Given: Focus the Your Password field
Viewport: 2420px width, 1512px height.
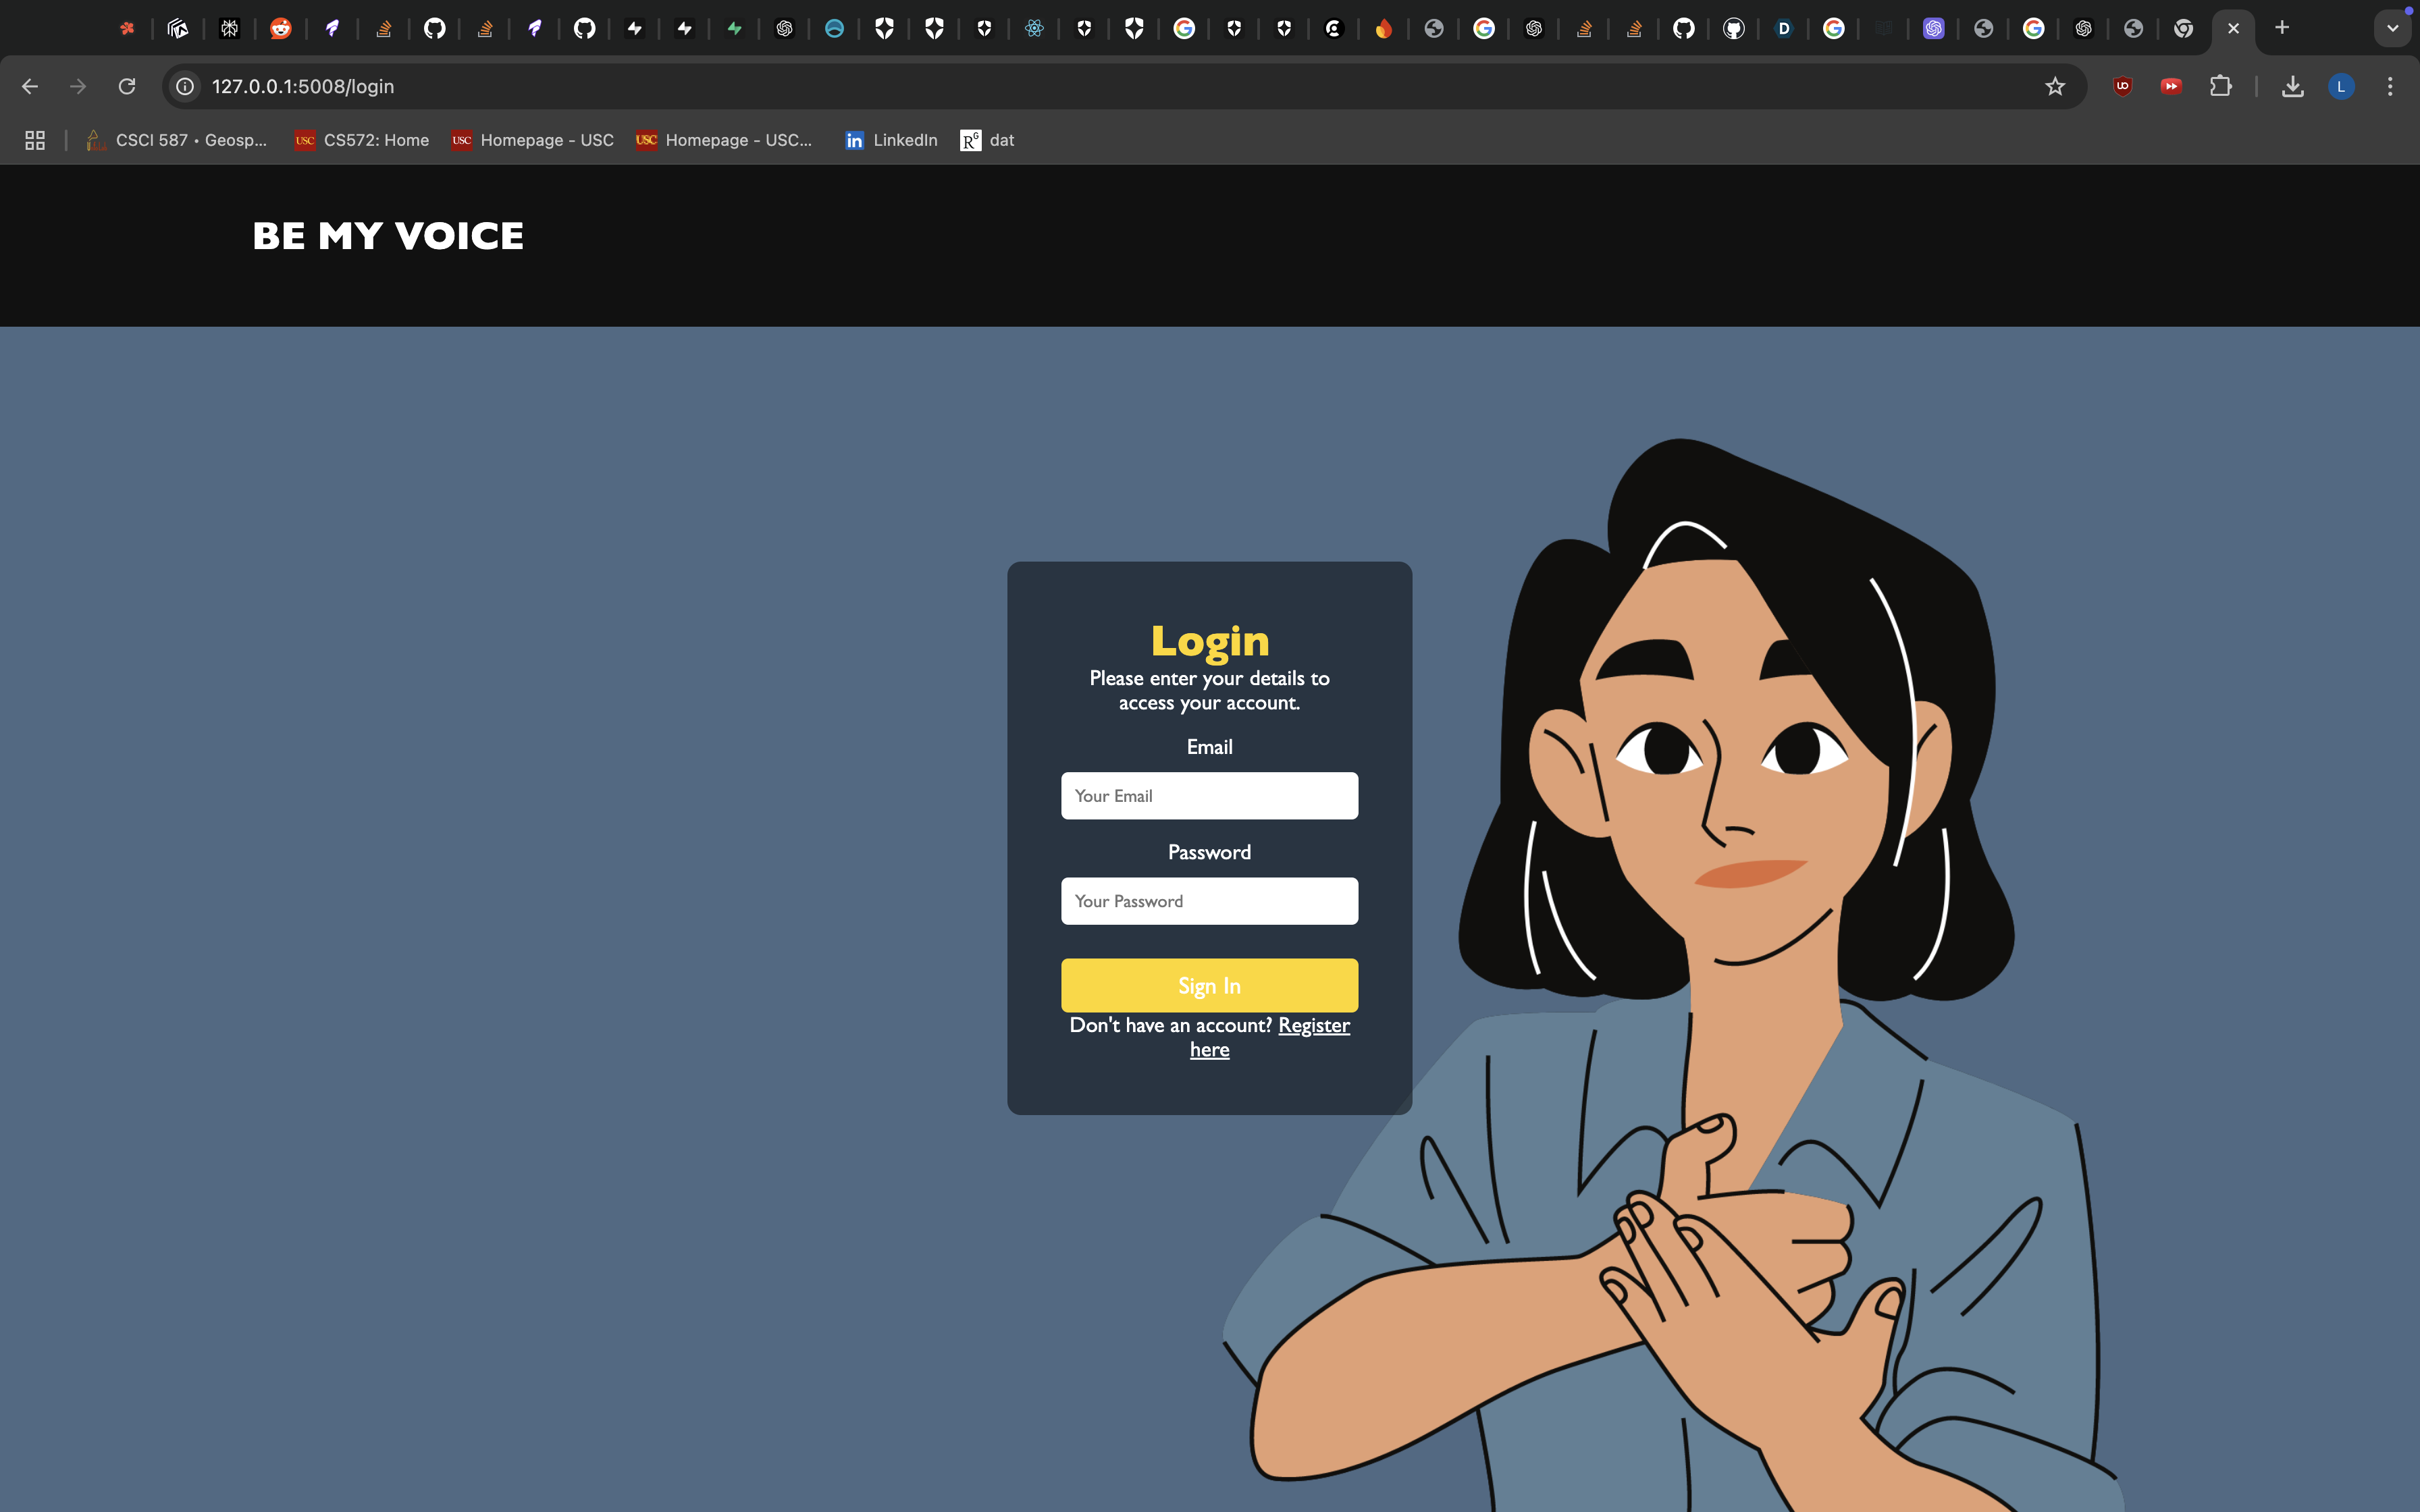Looking at the screenshot, I should click(x=1209, y=901).
